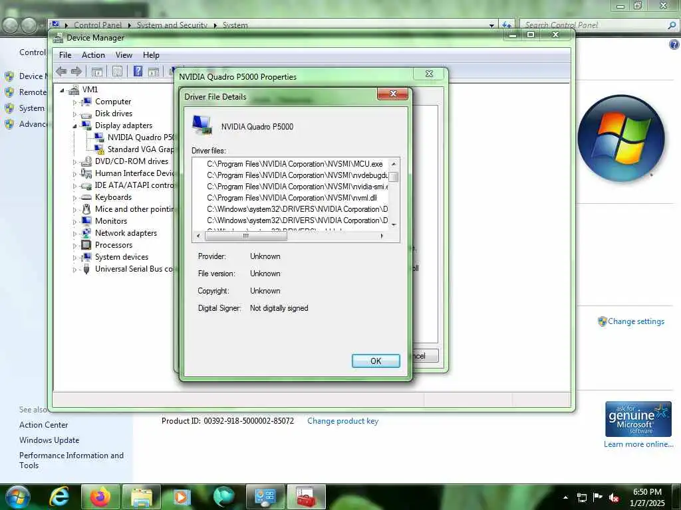The image size is (681, 510).
Task: Select the NVSMI\nvml.dll driver file
Action: pyautogui.click(x=291, y=198)
